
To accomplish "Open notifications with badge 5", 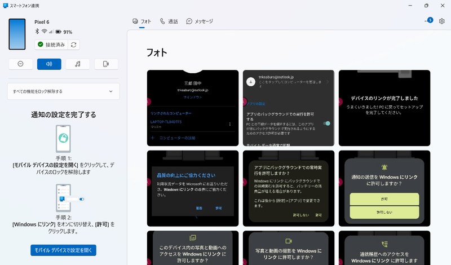I will pyautogui.click(x=429, y=21).
